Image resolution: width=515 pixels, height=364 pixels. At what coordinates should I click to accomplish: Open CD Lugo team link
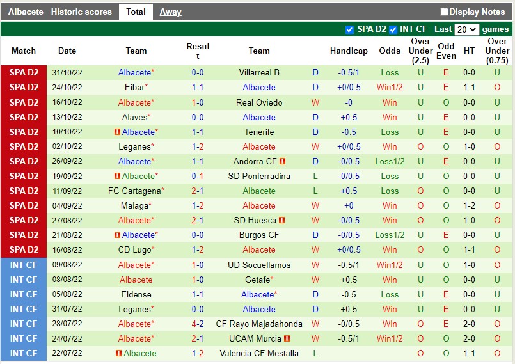(x=134, y=250)
